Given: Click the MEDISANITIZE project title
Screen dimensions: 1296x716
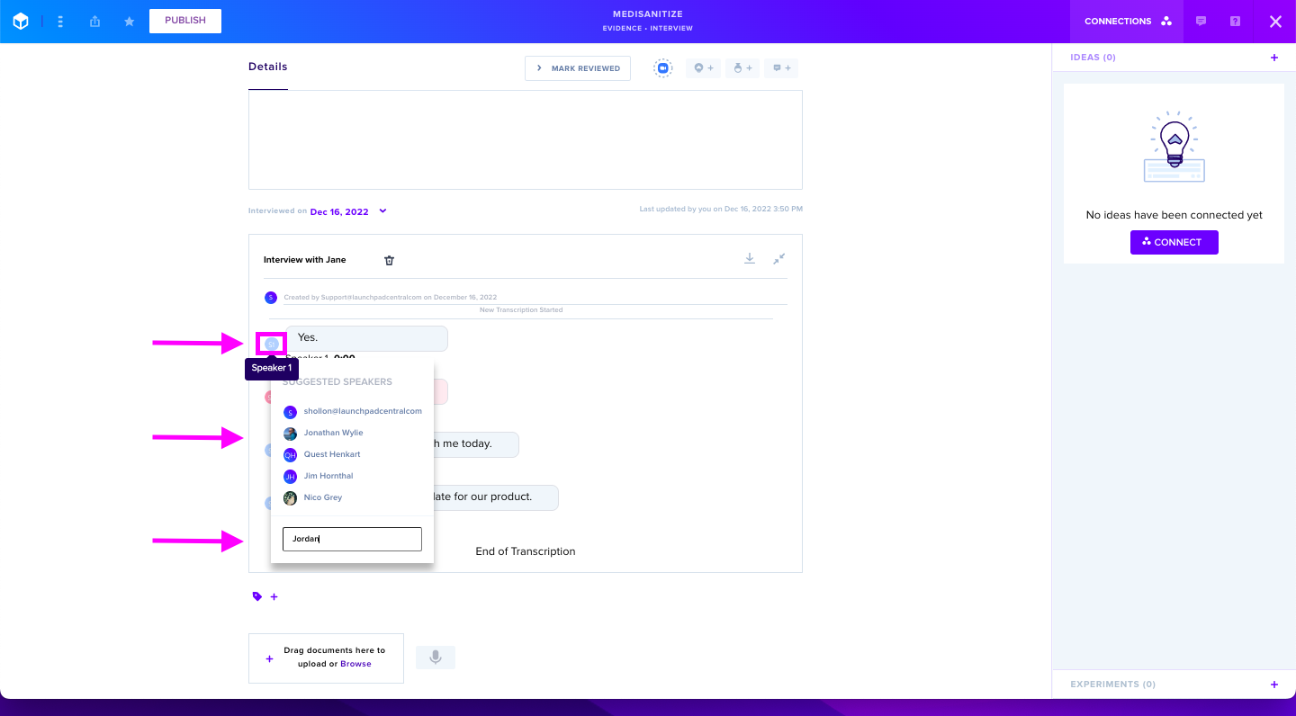Looking at the screenshot, I should point(648,13).
